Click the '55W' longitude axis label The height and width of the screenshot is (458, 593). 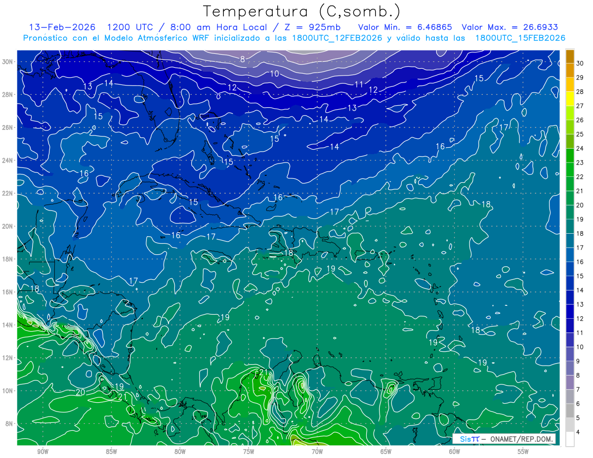523,452
